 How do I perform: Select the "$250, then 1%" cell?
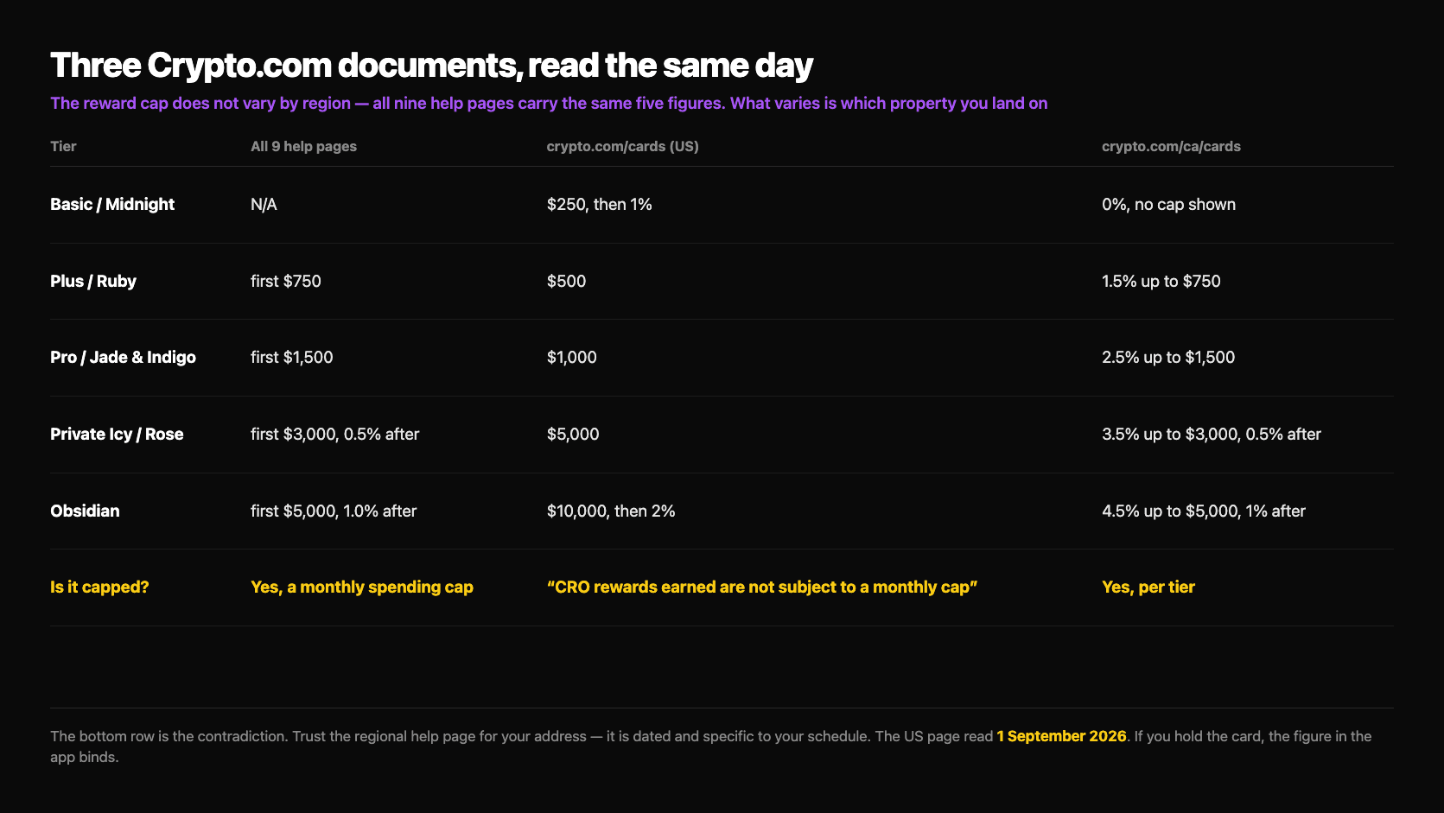[x=599, y=205]
